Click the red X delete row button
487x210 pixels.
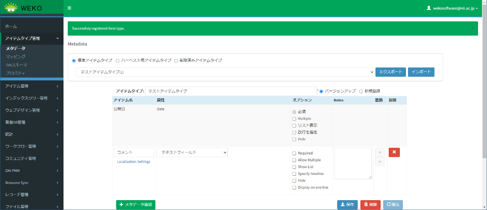tap(394, 153)
